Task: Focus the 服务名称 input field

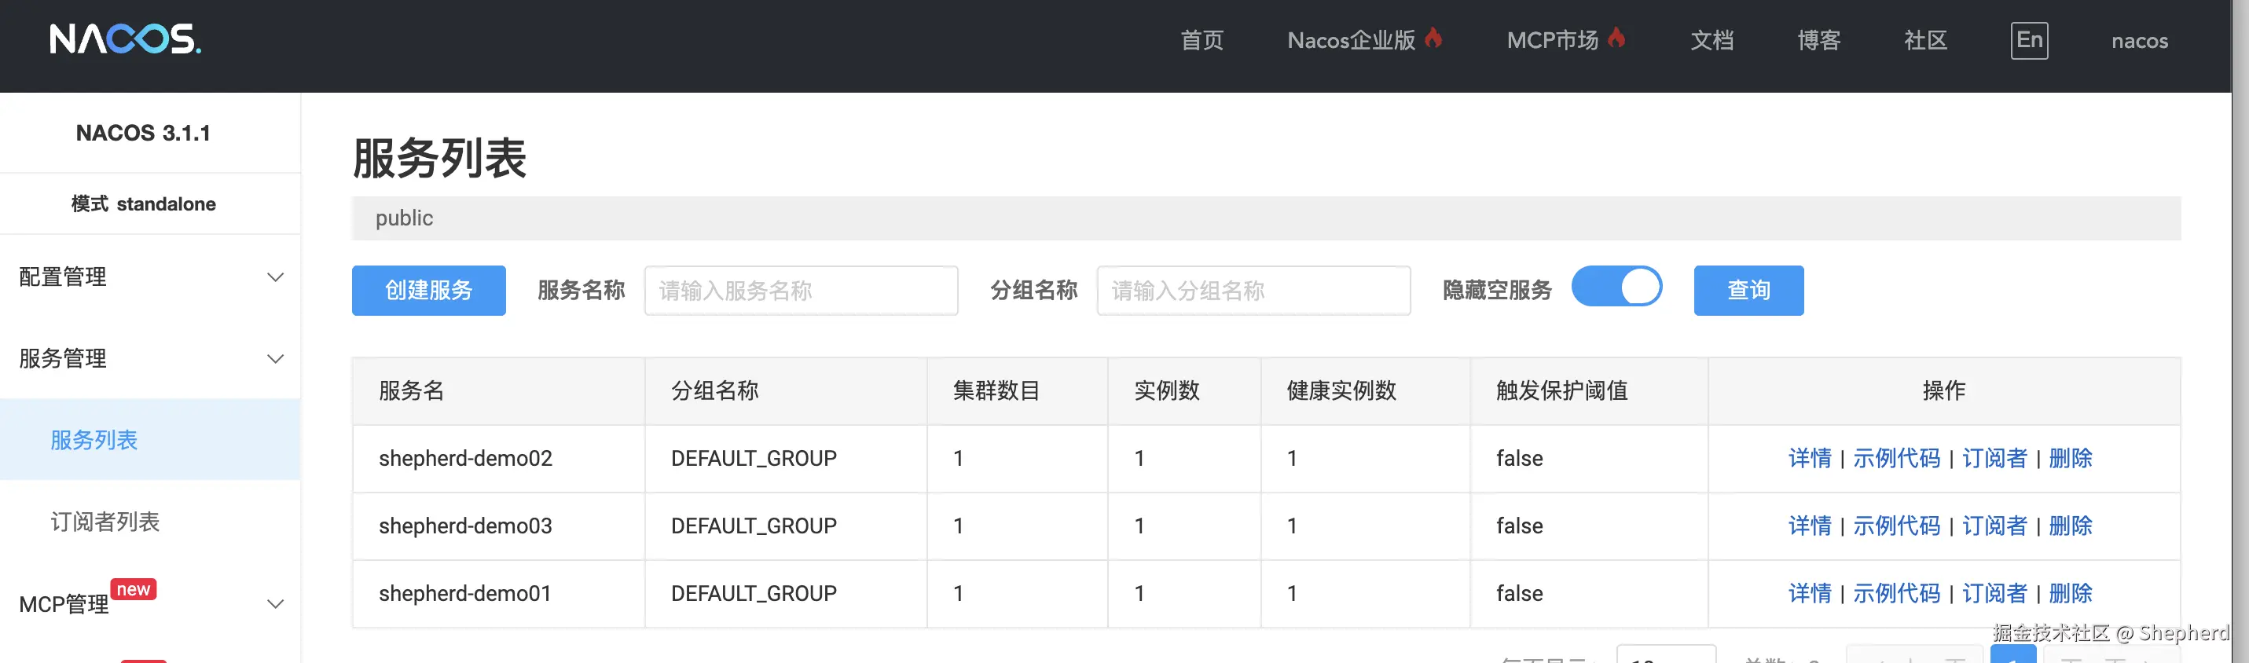Action: coord(801,291)
